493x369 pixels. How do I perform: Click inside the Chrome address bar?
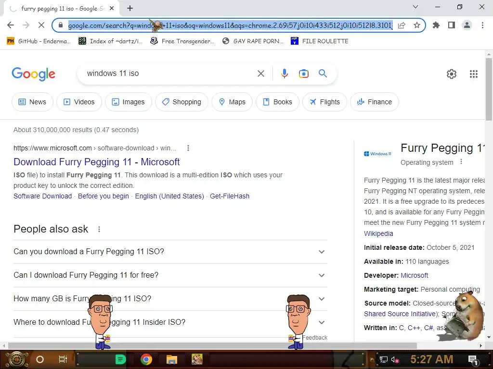pos(230,25)
